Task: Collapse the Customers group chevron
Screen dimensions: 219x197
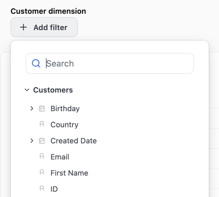Action: coord(27,90)
